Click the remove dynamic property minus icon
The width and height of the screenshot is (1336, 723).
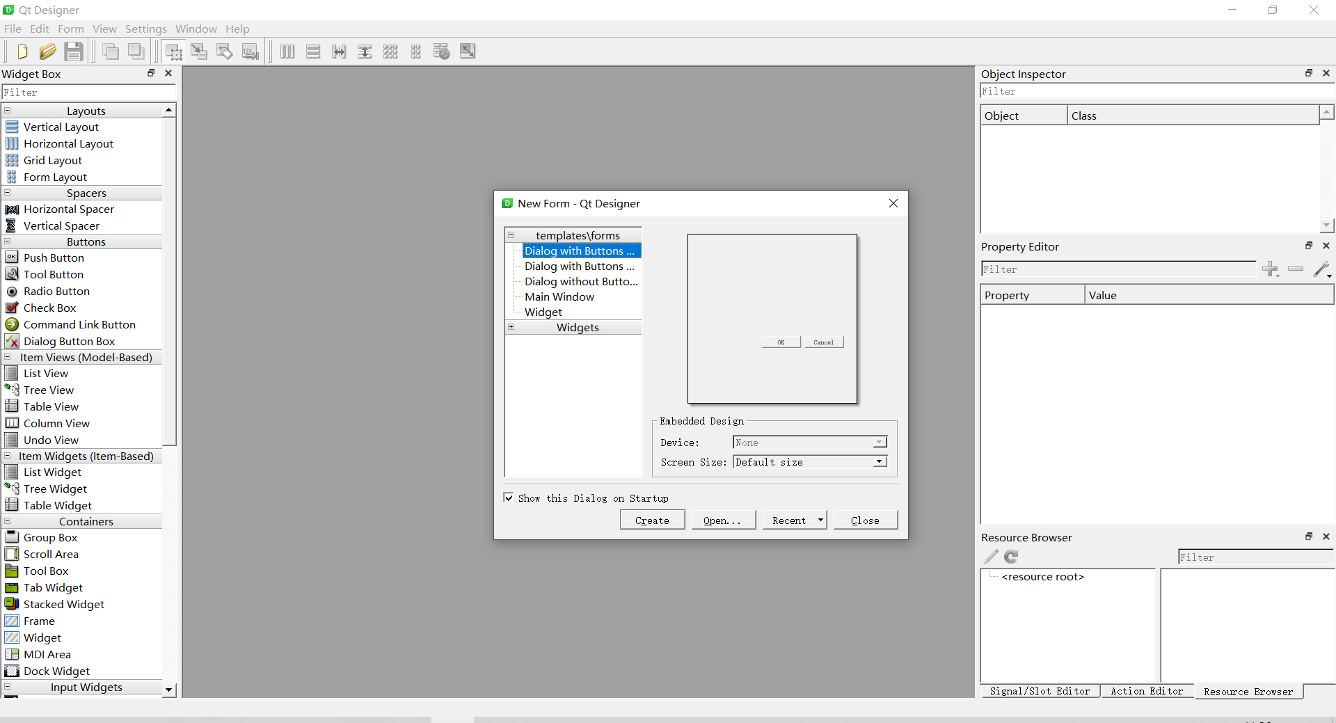1296,269
